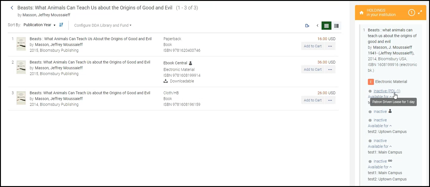Select the list view display mode
This screenshot has height=187, width=430.
click(326, 26)
